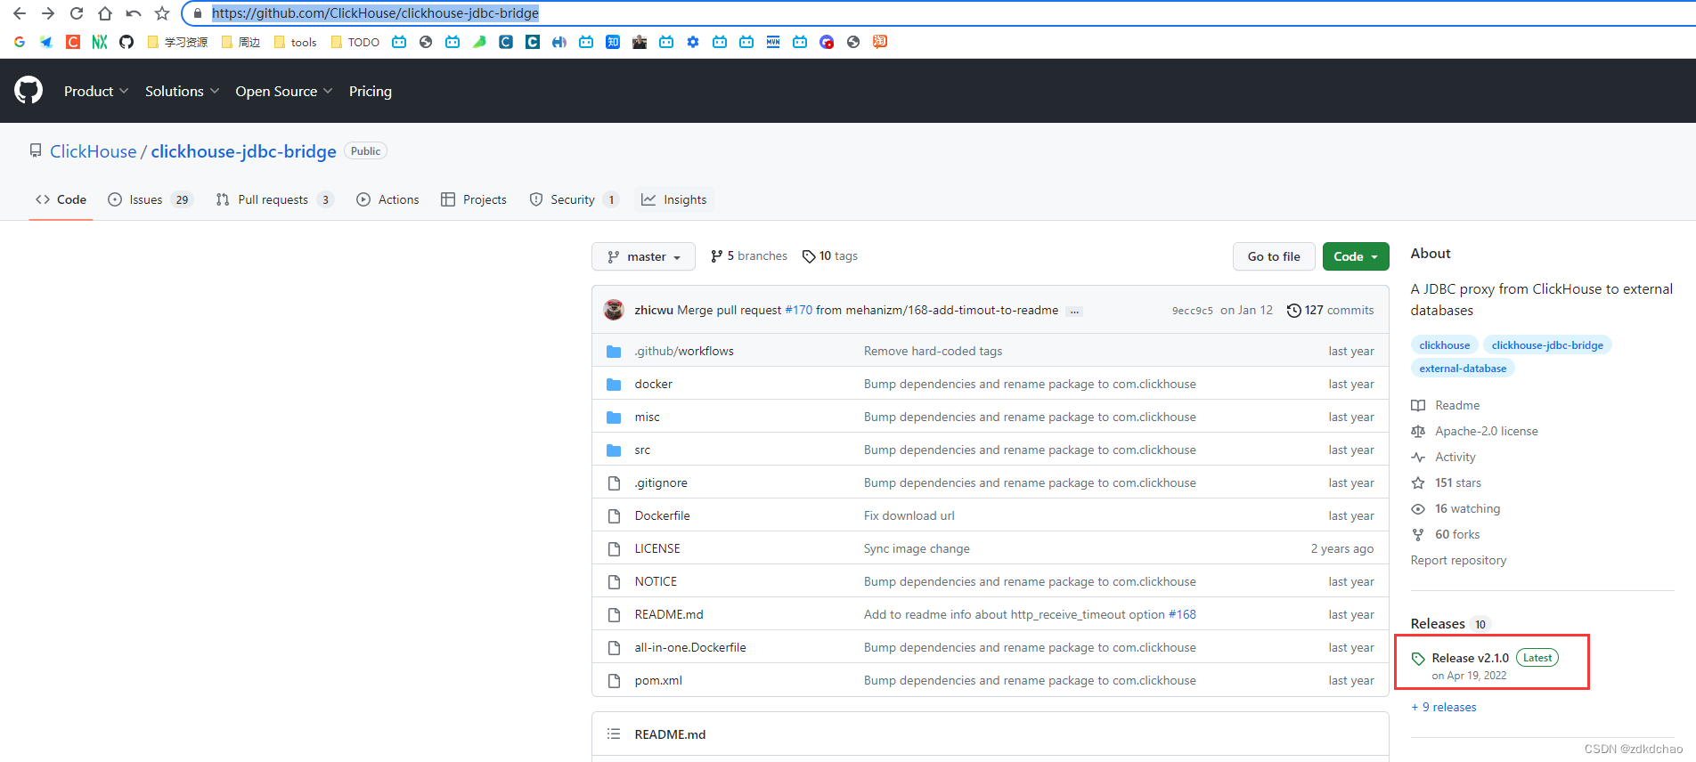Click Report repository link
Viewport: 1696px width, 762px height.
1458,560
